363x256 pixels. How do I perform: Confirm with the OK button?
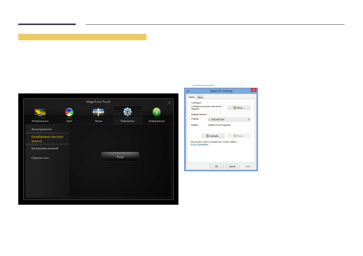click(217, 166)
